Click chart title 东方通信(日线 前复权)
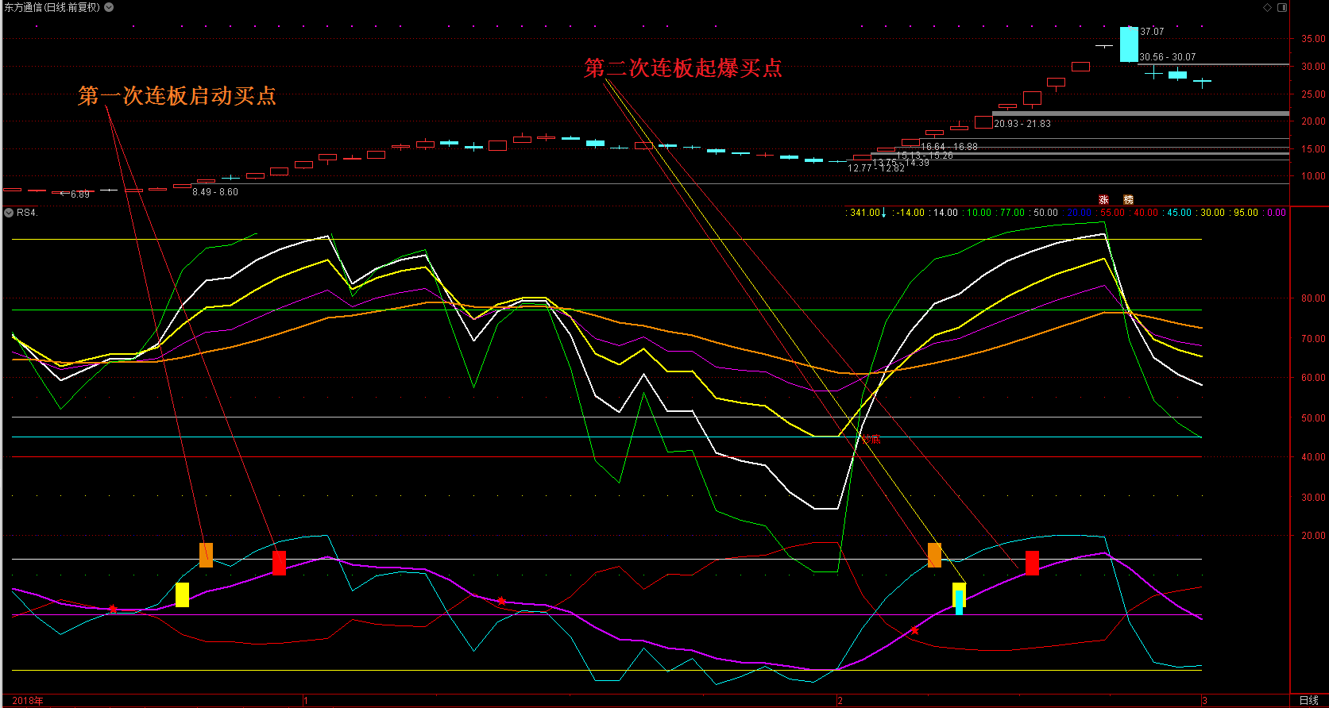Image resolution: width=1329 pixels, height=708 pixels. (52, 7)
